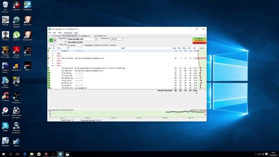Start tracing with the green play button
Viewport: 279px width, 157px height.
click(x=51, y=41)
